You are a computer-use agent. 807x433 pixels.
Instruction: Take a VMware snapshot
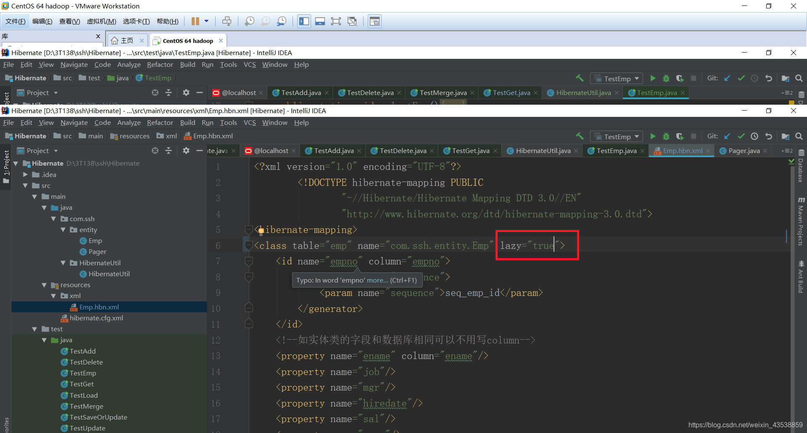(x=249, y=21)
